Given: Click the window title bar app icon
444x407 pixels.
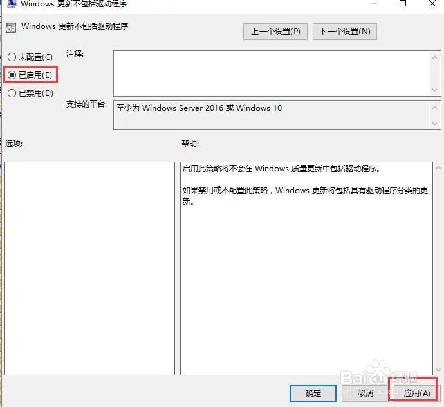Looking at the screenshot, I should point(12,4).
